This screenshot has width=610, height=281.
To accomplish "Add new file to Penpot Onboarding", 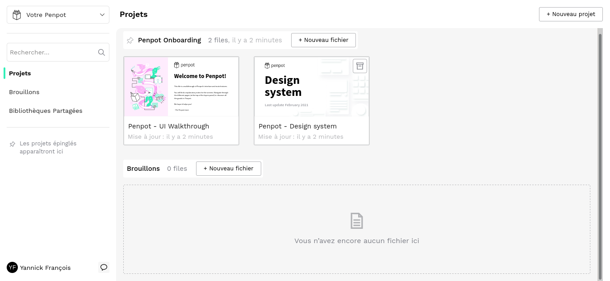I will 323,40.
